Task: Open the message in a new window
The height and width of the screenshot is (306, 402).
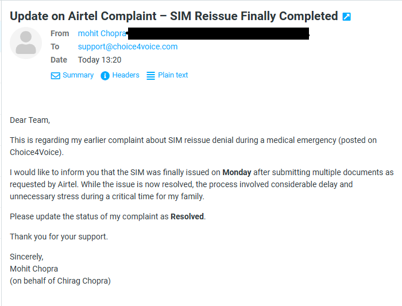Action: click(x=346, y=17)
